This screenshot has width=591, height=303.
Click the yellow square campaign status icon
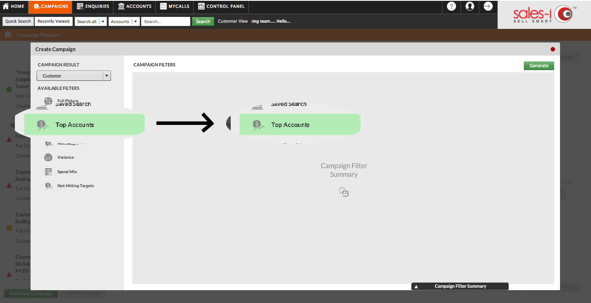(x=9, y=228)
